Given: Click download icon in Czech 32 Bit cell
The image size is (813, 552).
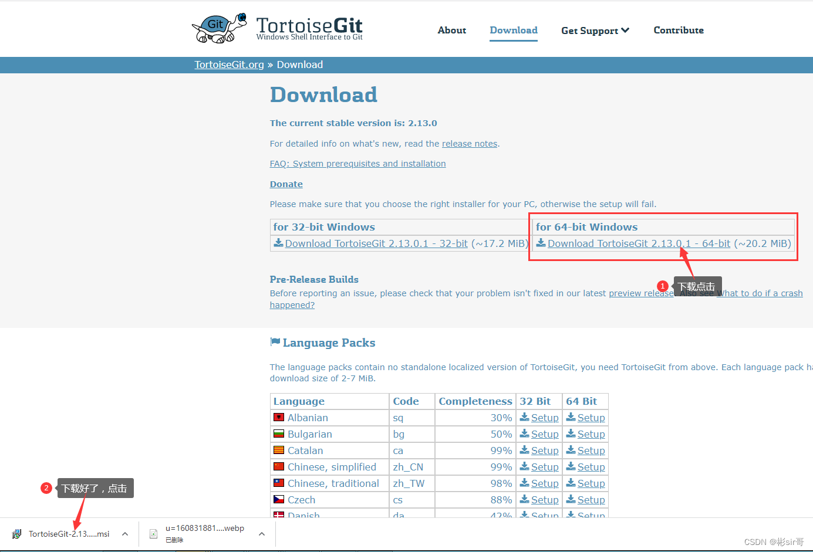Looking at the screenshot, I should point(525,499).
